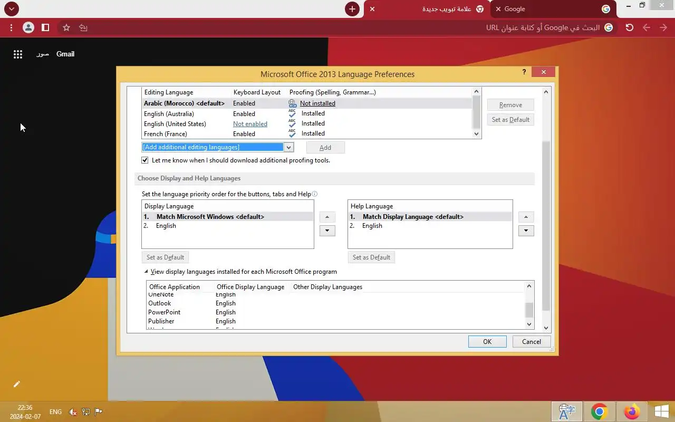
Task: Open Chrome's three-dot menu
Action: (11, 27)
